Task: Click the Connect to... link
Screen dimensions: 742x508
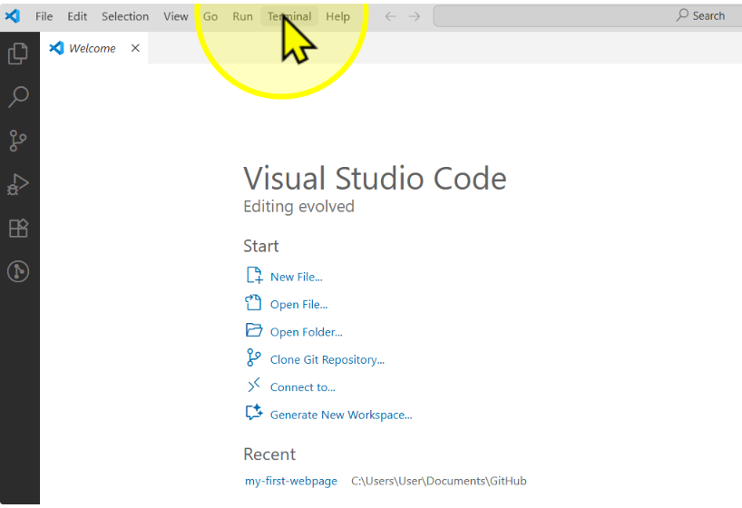Action: click(x=302, y=387)
